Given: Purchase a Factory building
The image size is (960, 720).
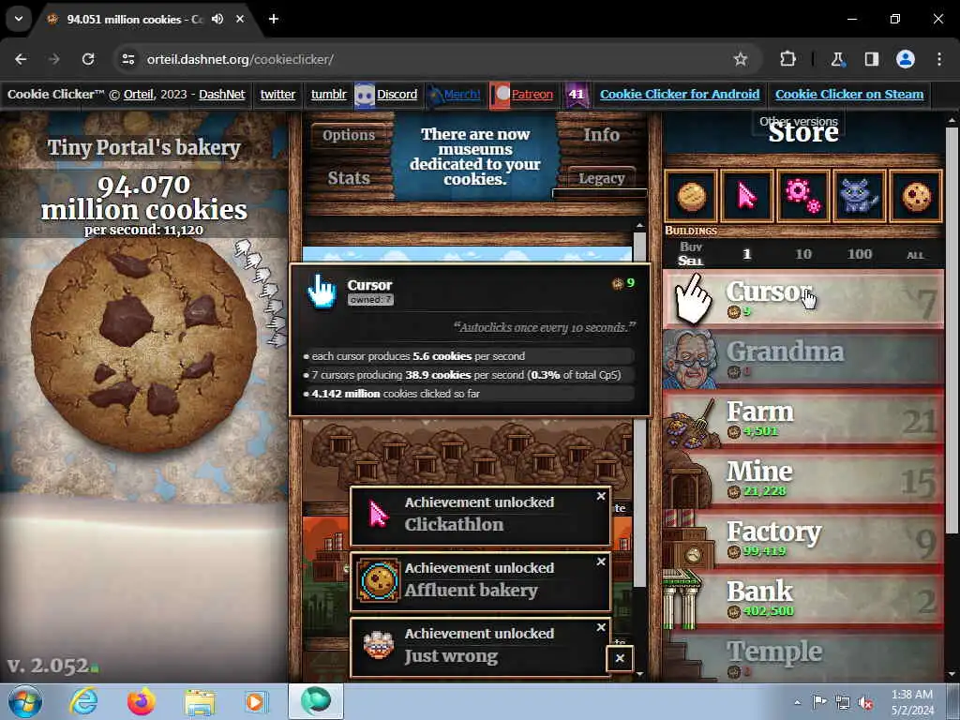Looking at the screenshot, I should point(803,539).
